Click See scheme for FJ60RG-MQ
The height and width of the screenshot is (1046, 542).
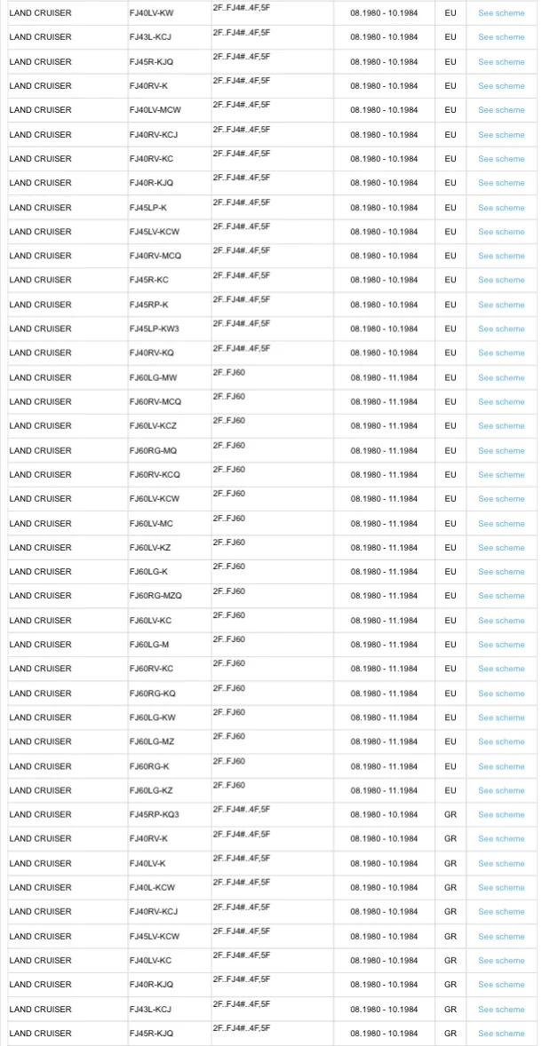[x=501, y=450]
